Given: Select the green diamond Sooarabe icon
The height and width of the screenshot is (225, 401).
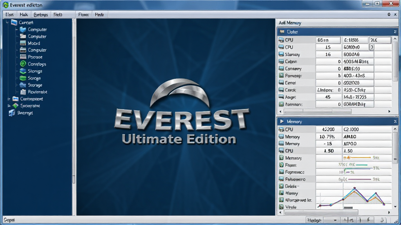Looking at the screenshot, I should pos(16,105).
